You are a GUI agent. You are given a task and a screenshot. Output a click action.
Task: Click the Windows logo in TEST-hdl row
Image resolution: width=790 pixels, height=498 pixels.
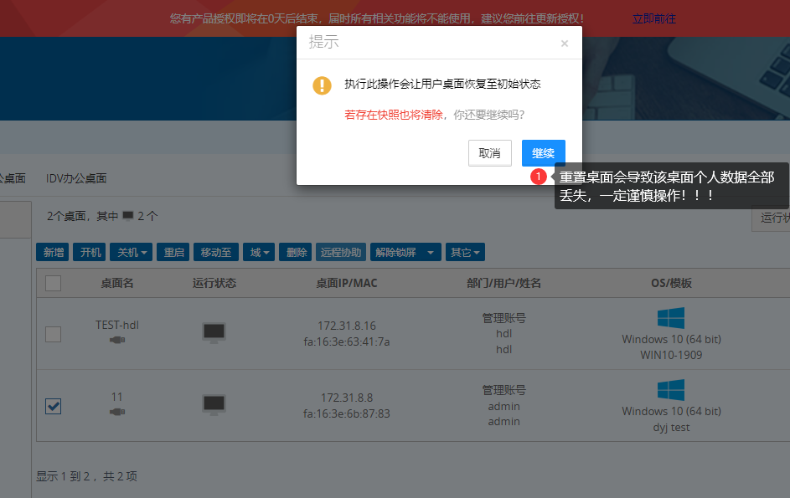(x=671, y=318)
